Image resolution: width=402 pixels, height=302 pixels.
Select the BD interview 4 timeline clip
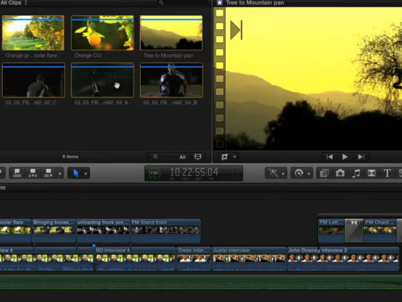pyautogui.click(x=135, y=259)
